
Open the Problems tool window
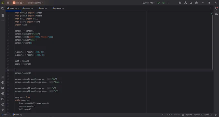point(3,104)
